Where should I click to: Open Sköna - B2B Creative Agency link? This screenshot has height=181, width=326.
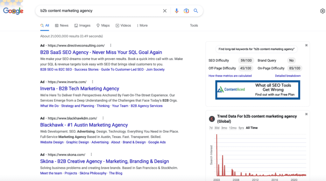click(104, 161)
